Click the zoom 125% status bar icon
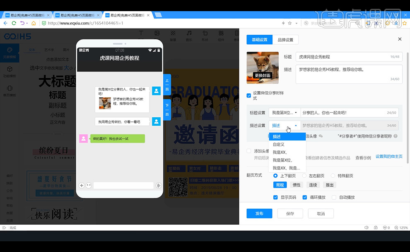 coord(401,228)
